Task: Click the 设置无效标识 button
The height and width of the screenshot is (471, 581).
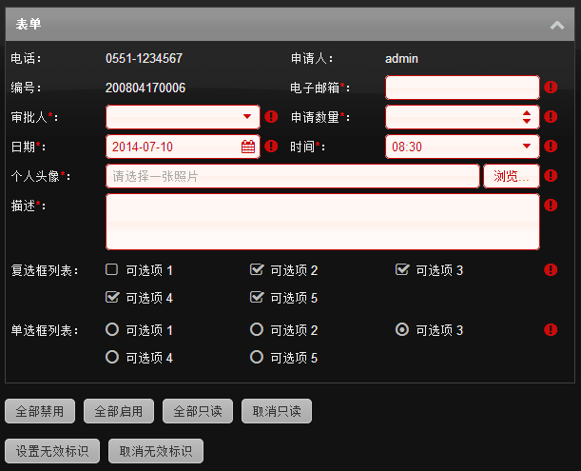Action: pos(52,451)
